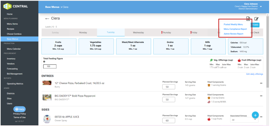The image size is (271, 127).
Task: Switch to the Thursday tab
Action: click(x=166, y=33)
